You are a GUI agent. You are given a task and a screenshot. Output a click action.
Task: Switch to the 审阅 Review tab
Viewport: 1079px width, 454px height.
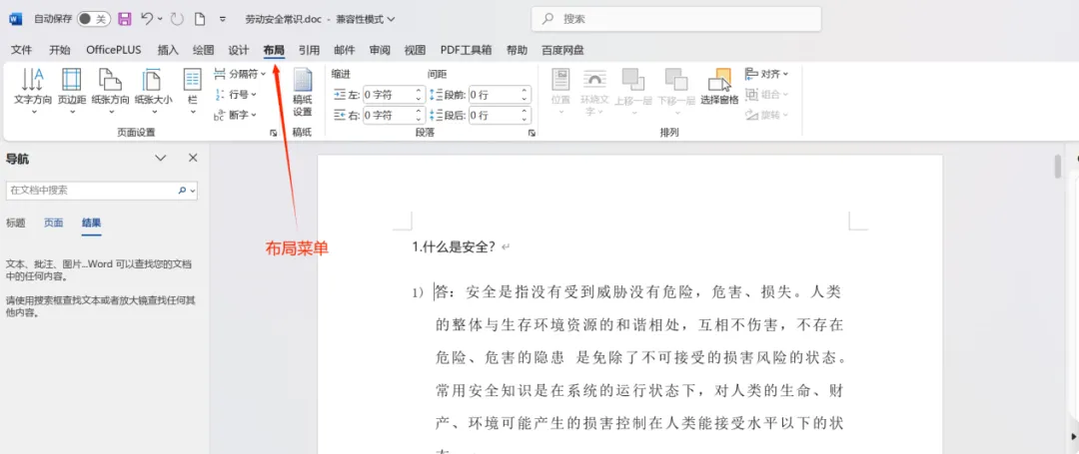click(x=380, y=50)
